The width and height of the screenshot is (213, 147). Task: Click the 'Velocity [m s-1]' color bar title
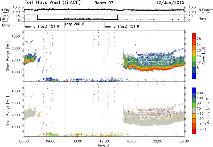coord(208,111)
